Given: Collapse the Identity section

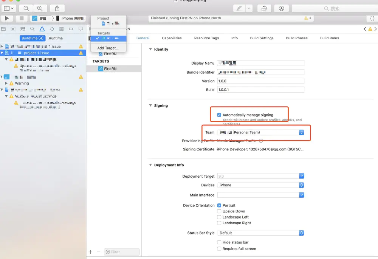Looking at the screenshot, I should tap(150, 49).
